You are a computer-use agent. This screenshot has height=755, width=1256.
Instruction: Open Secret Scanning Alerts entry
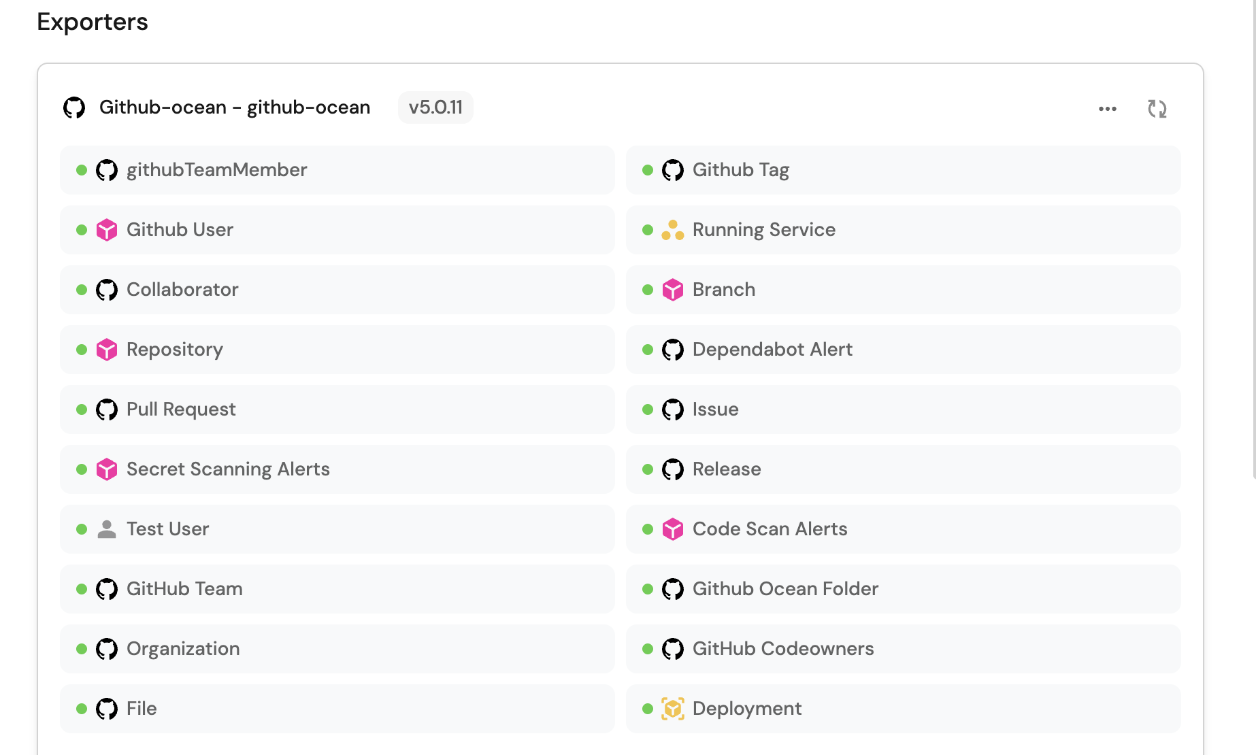click(337, 469)
